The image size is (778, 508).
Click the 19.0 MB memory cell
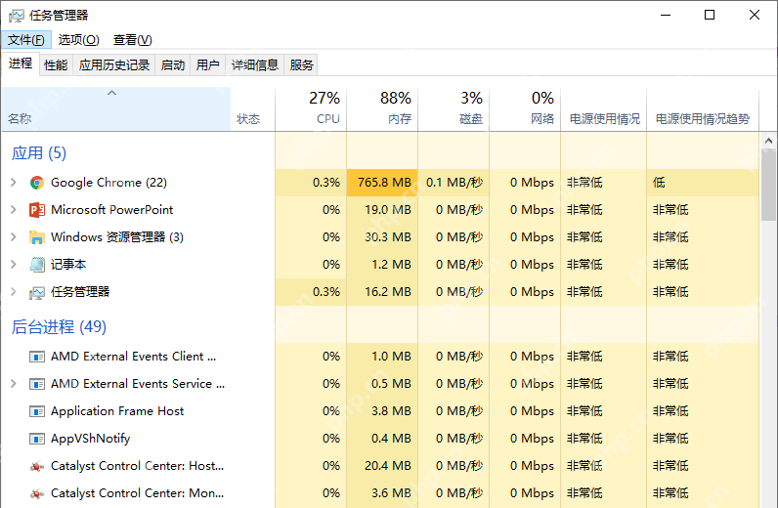tap(382, 210)
